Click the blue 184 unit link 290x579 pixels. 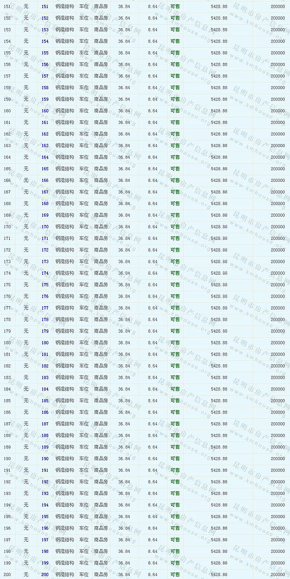(45, 389)
